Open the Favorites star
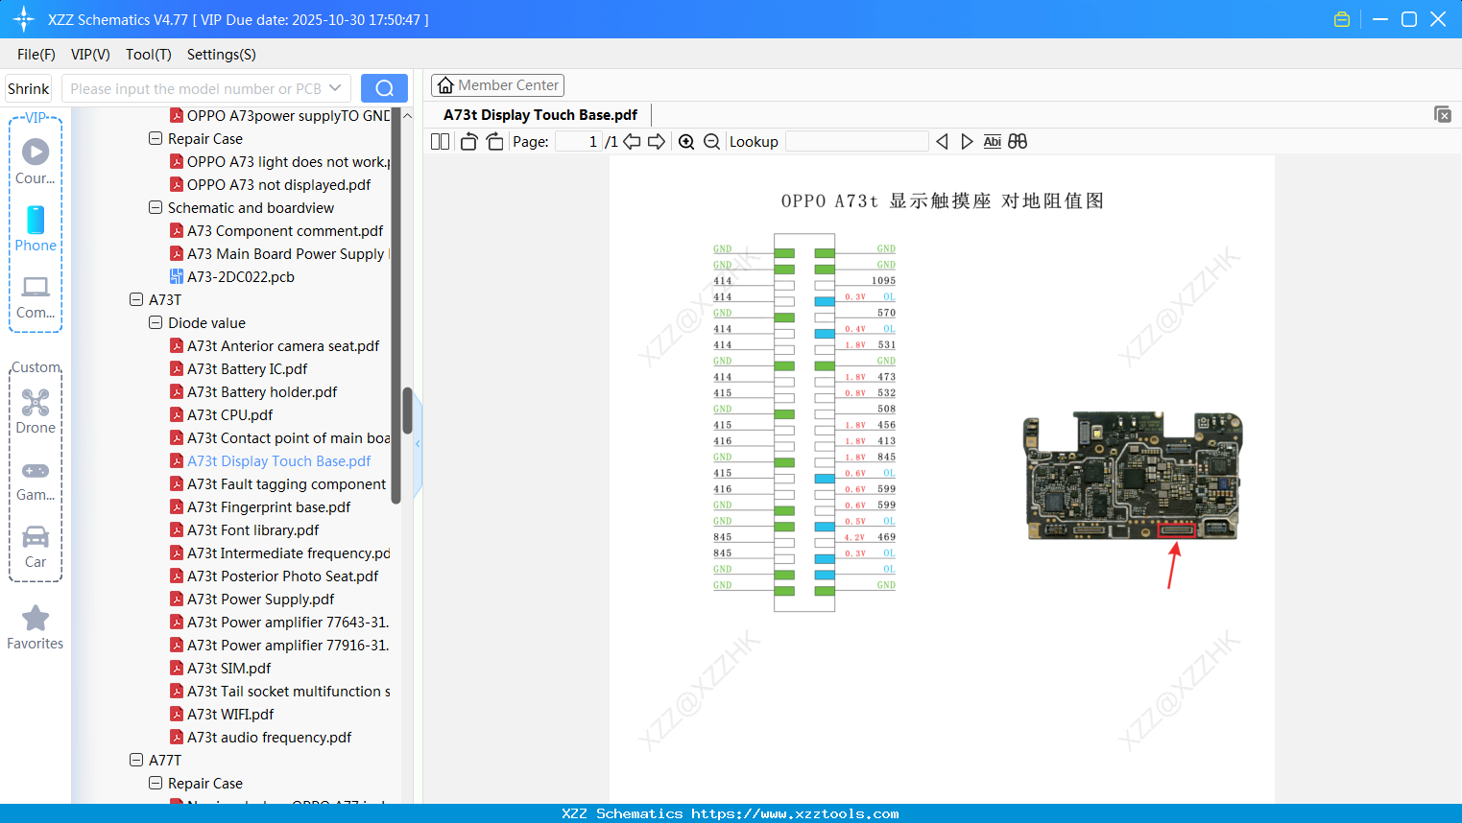Image resolution: width=1462 pixels, height=823 pixels. click(36, 627)
